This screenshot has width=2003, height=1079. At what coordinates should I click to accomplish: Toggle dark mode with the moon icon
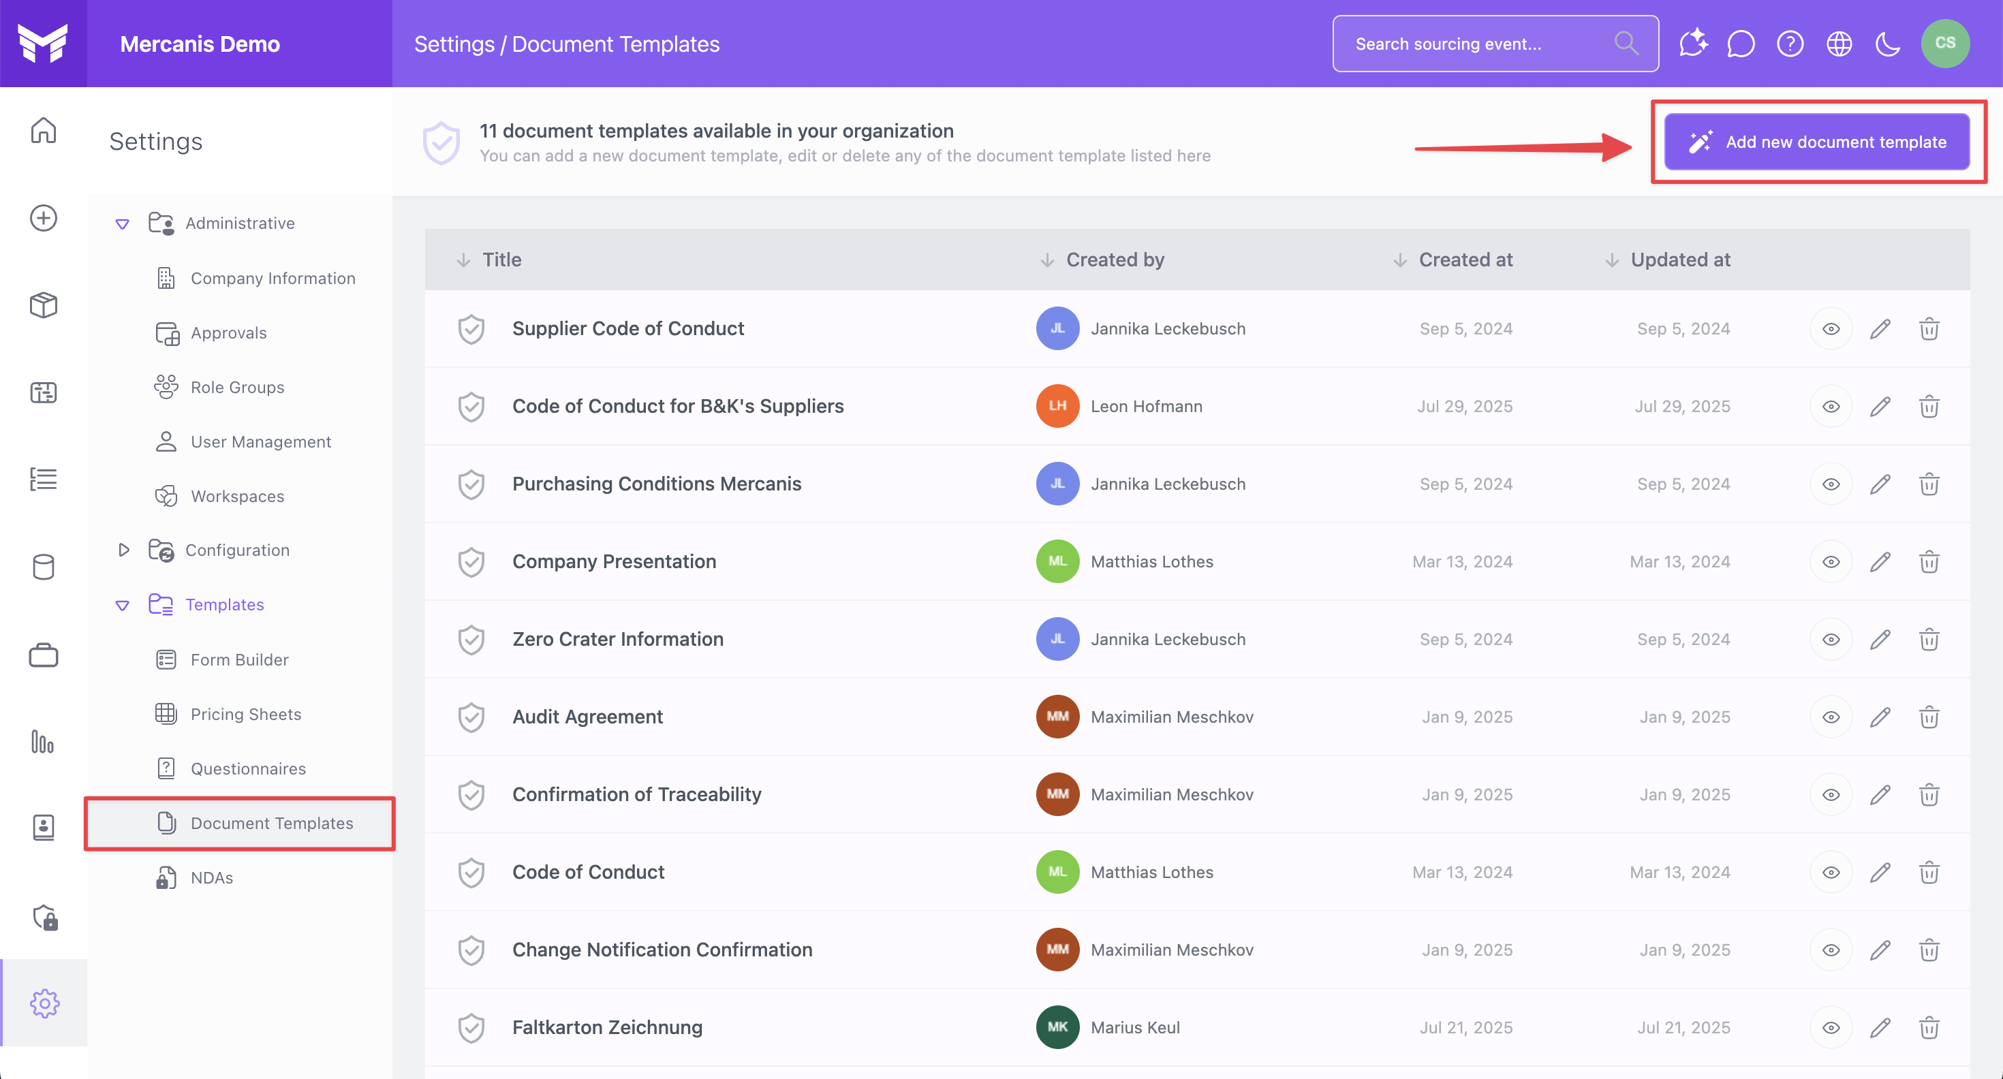[x=1888, y=44]
